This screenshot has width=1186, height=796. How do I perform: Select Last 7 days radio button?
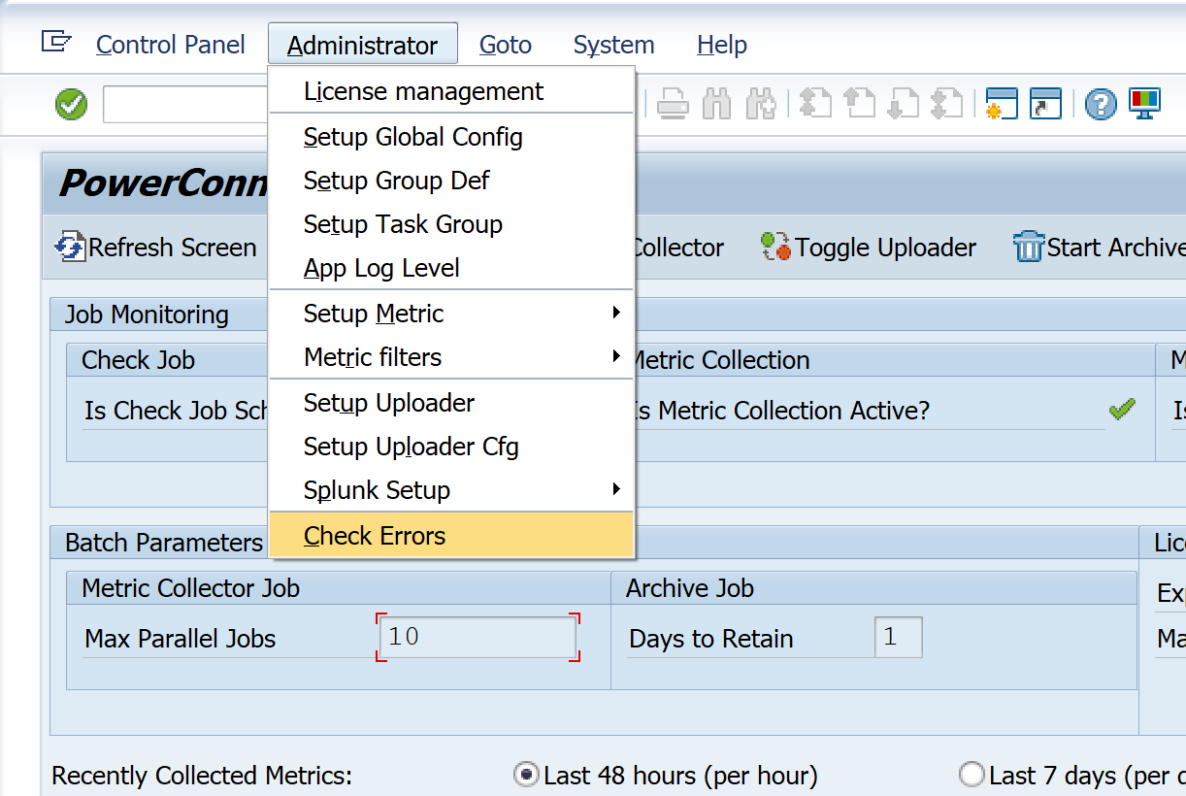(x=972, y=776)
